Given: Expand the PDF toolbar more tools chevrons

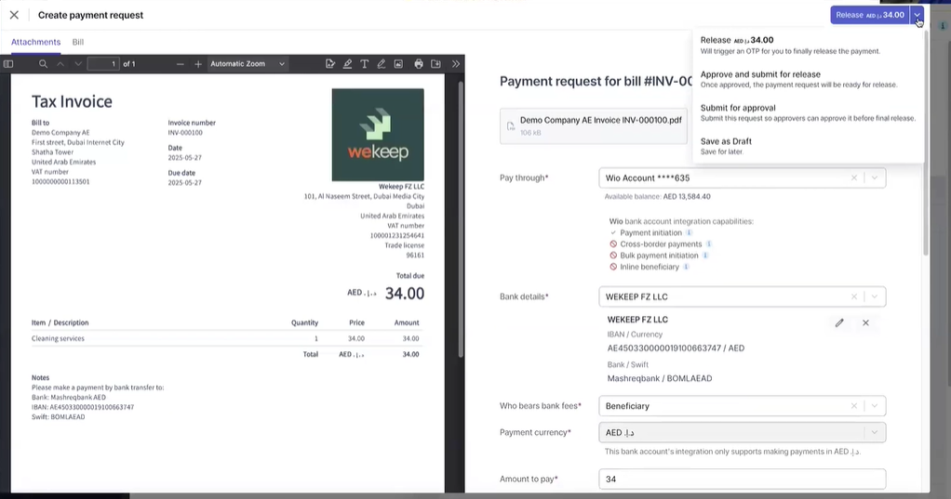Looking at the screenshot, I should pyautogui.click(x=455, y=64).
